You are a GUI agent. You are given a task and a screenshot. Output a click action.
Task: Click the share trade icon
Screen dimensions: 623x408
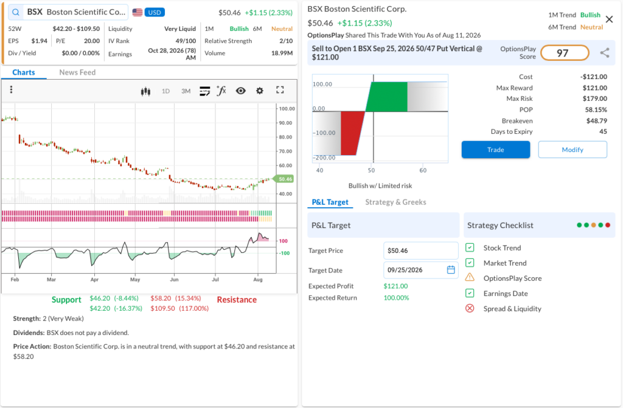605,53
